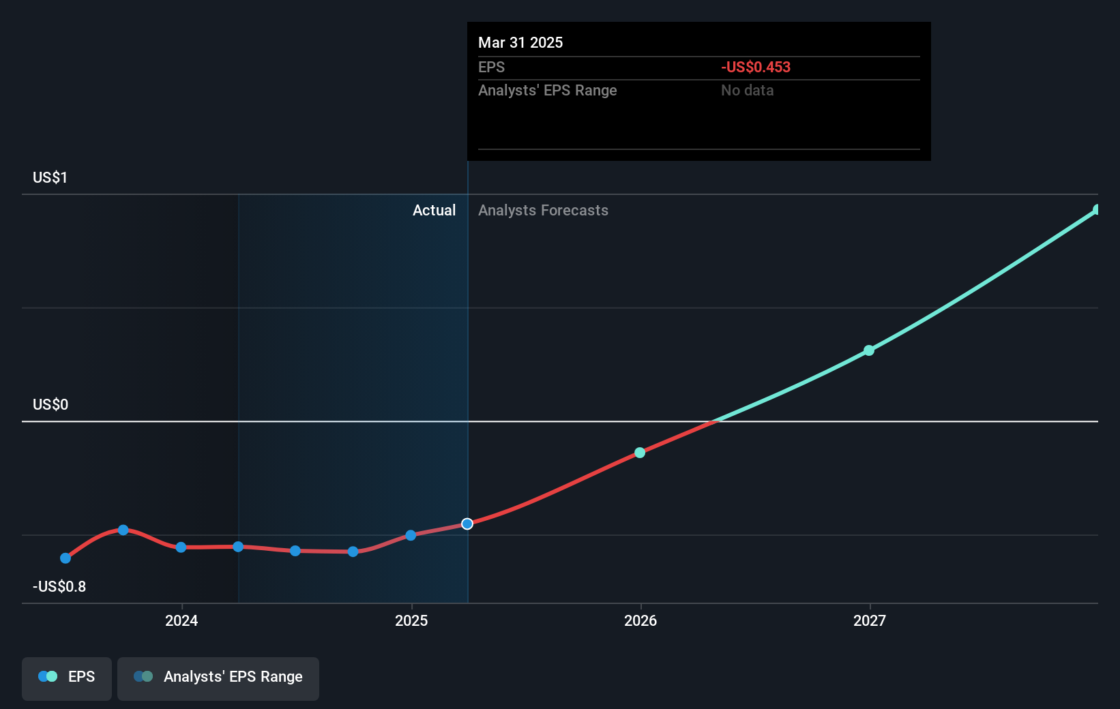Screen dimensions: 1120x709
Task: Select the final forecast point at chart's right edge
Action: [x=1097, y=209]
